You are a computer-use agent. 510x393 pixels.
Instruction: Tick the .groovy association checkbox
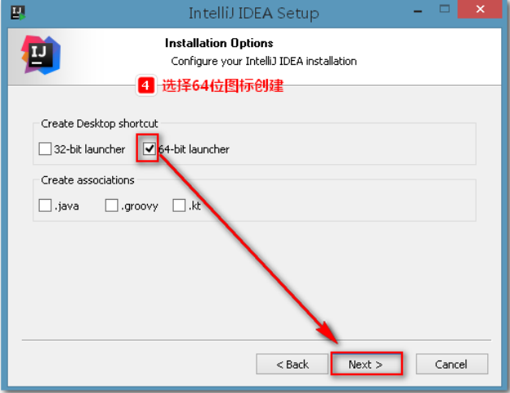point(111,205)
